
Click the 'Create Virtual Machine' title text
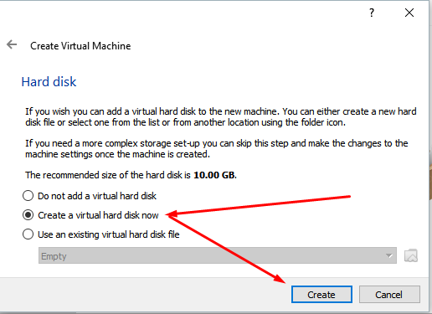[80, 46]
